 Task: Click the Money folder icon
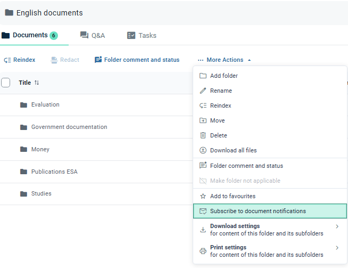click(23, 149)
